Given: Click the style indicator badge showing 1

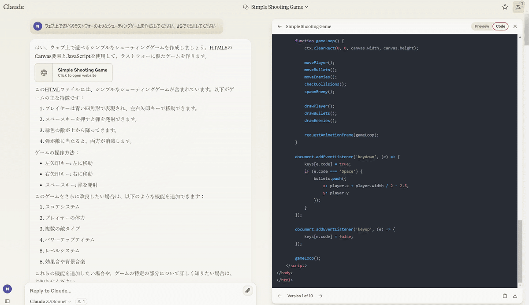Looking at the screenshot, I should click(x=82, y=301).
